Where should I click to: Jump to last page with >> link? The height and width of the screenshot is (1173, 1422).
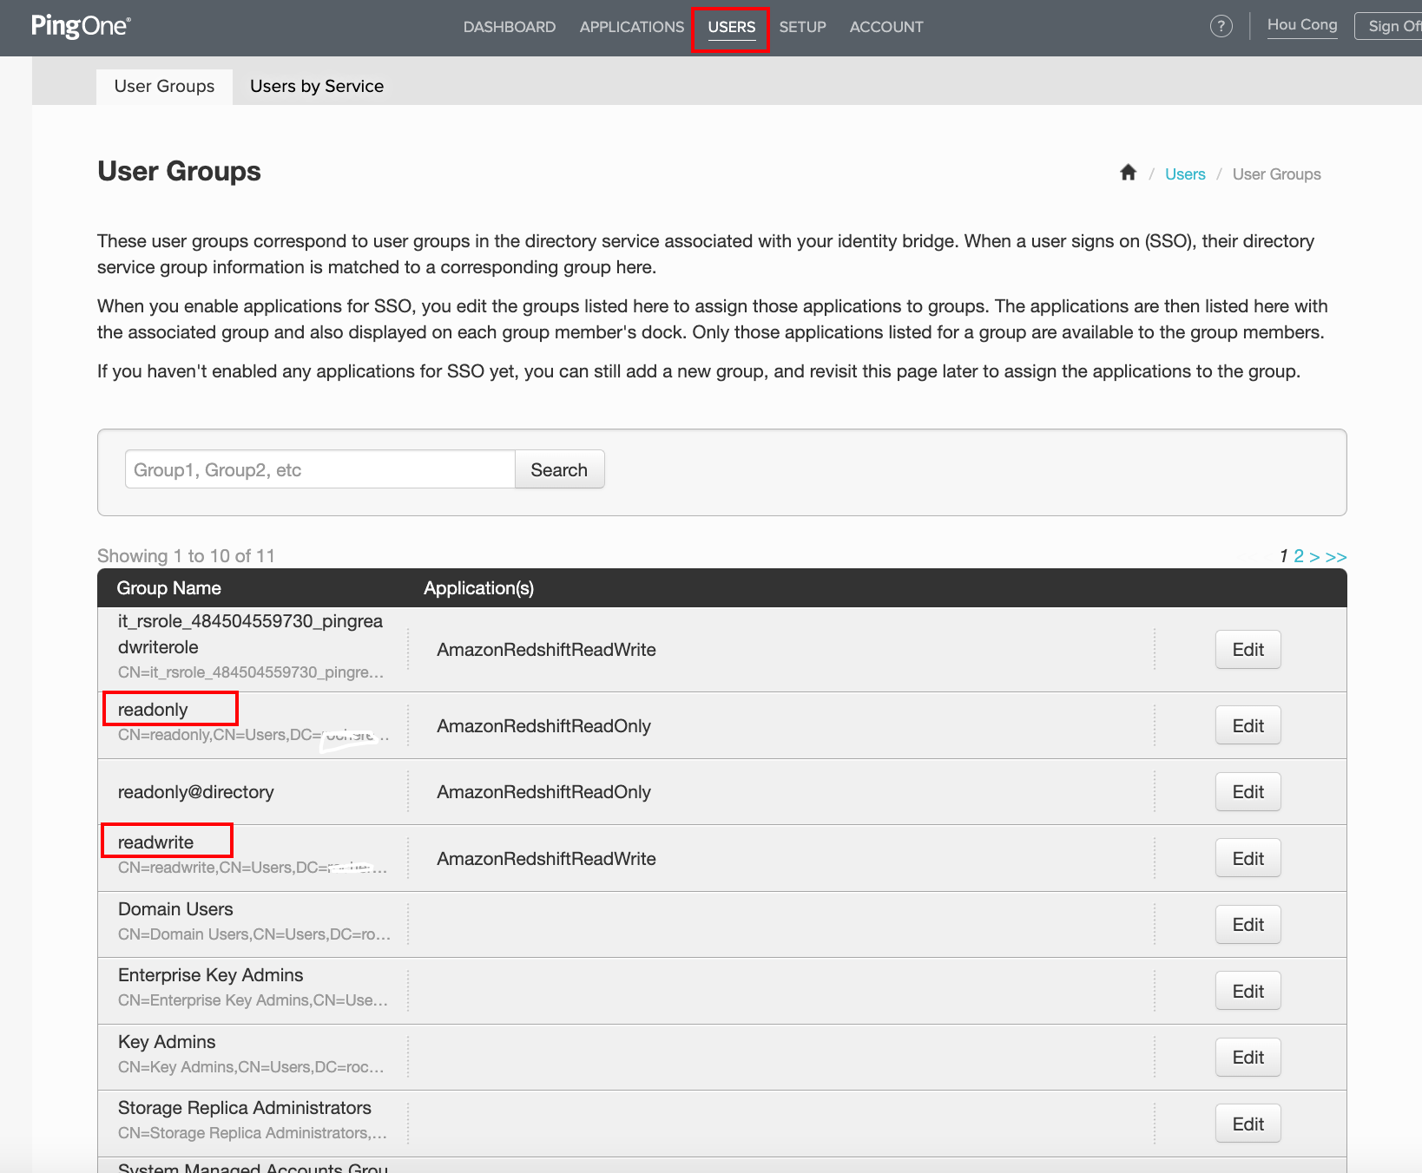[1336, 556]
